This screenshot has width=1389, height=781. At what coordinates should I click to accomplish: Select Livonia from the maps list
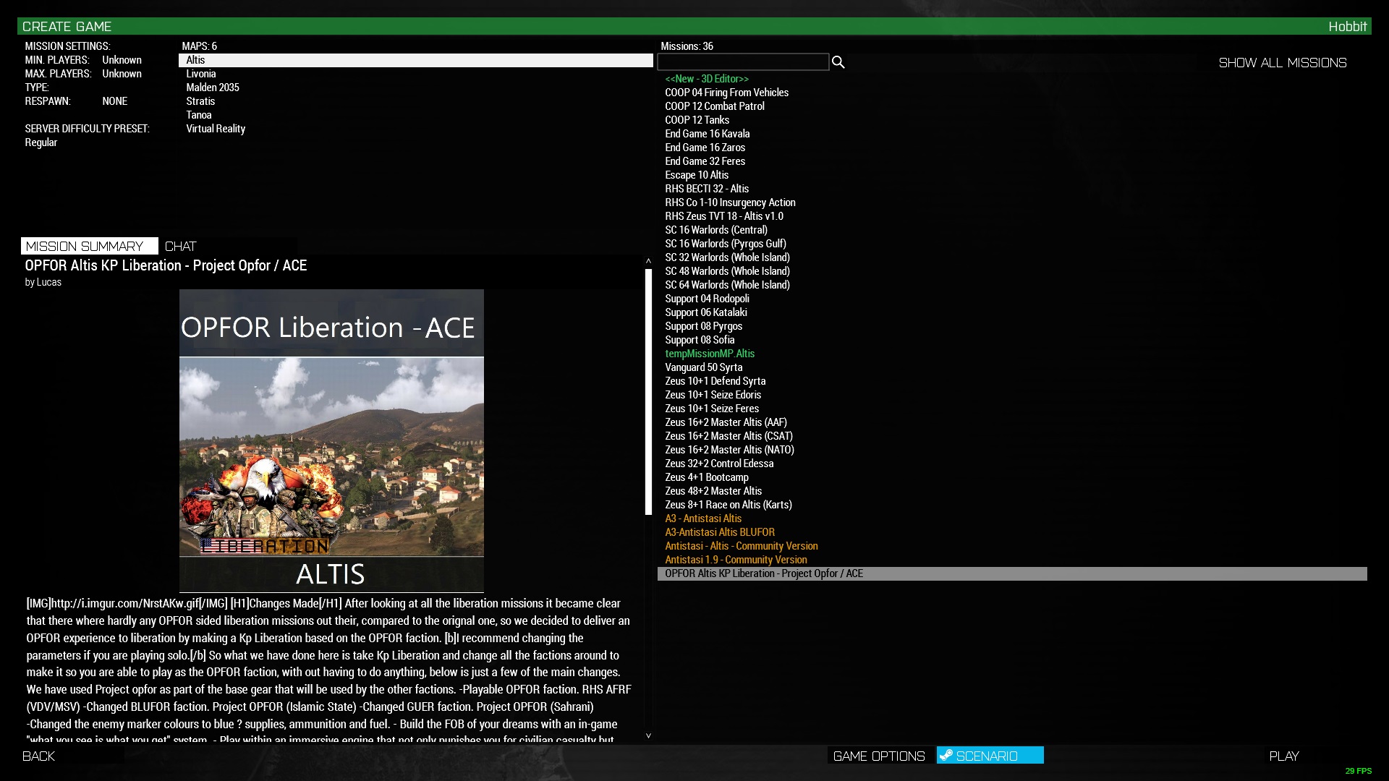pos(201,74)
